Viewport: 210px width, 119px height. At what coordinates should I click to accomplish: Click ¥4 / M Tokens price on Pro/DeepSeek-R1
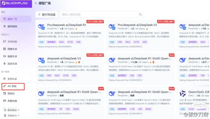67,29
